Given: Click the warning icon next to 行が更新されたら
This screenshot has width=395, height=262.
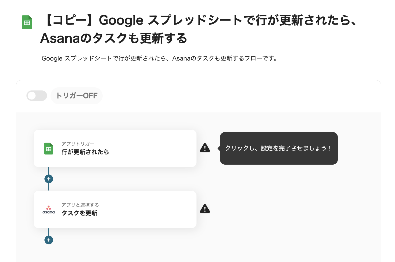Looking at the screenshot, I should tap(205, 148).
